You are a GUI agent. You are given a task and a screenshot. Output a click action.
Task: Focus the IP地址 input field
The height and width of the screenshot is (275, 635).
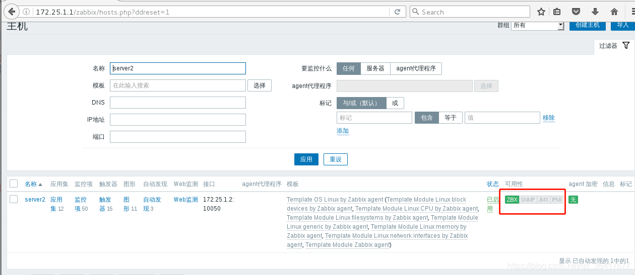pyautogui.click(x=178, y=120)
